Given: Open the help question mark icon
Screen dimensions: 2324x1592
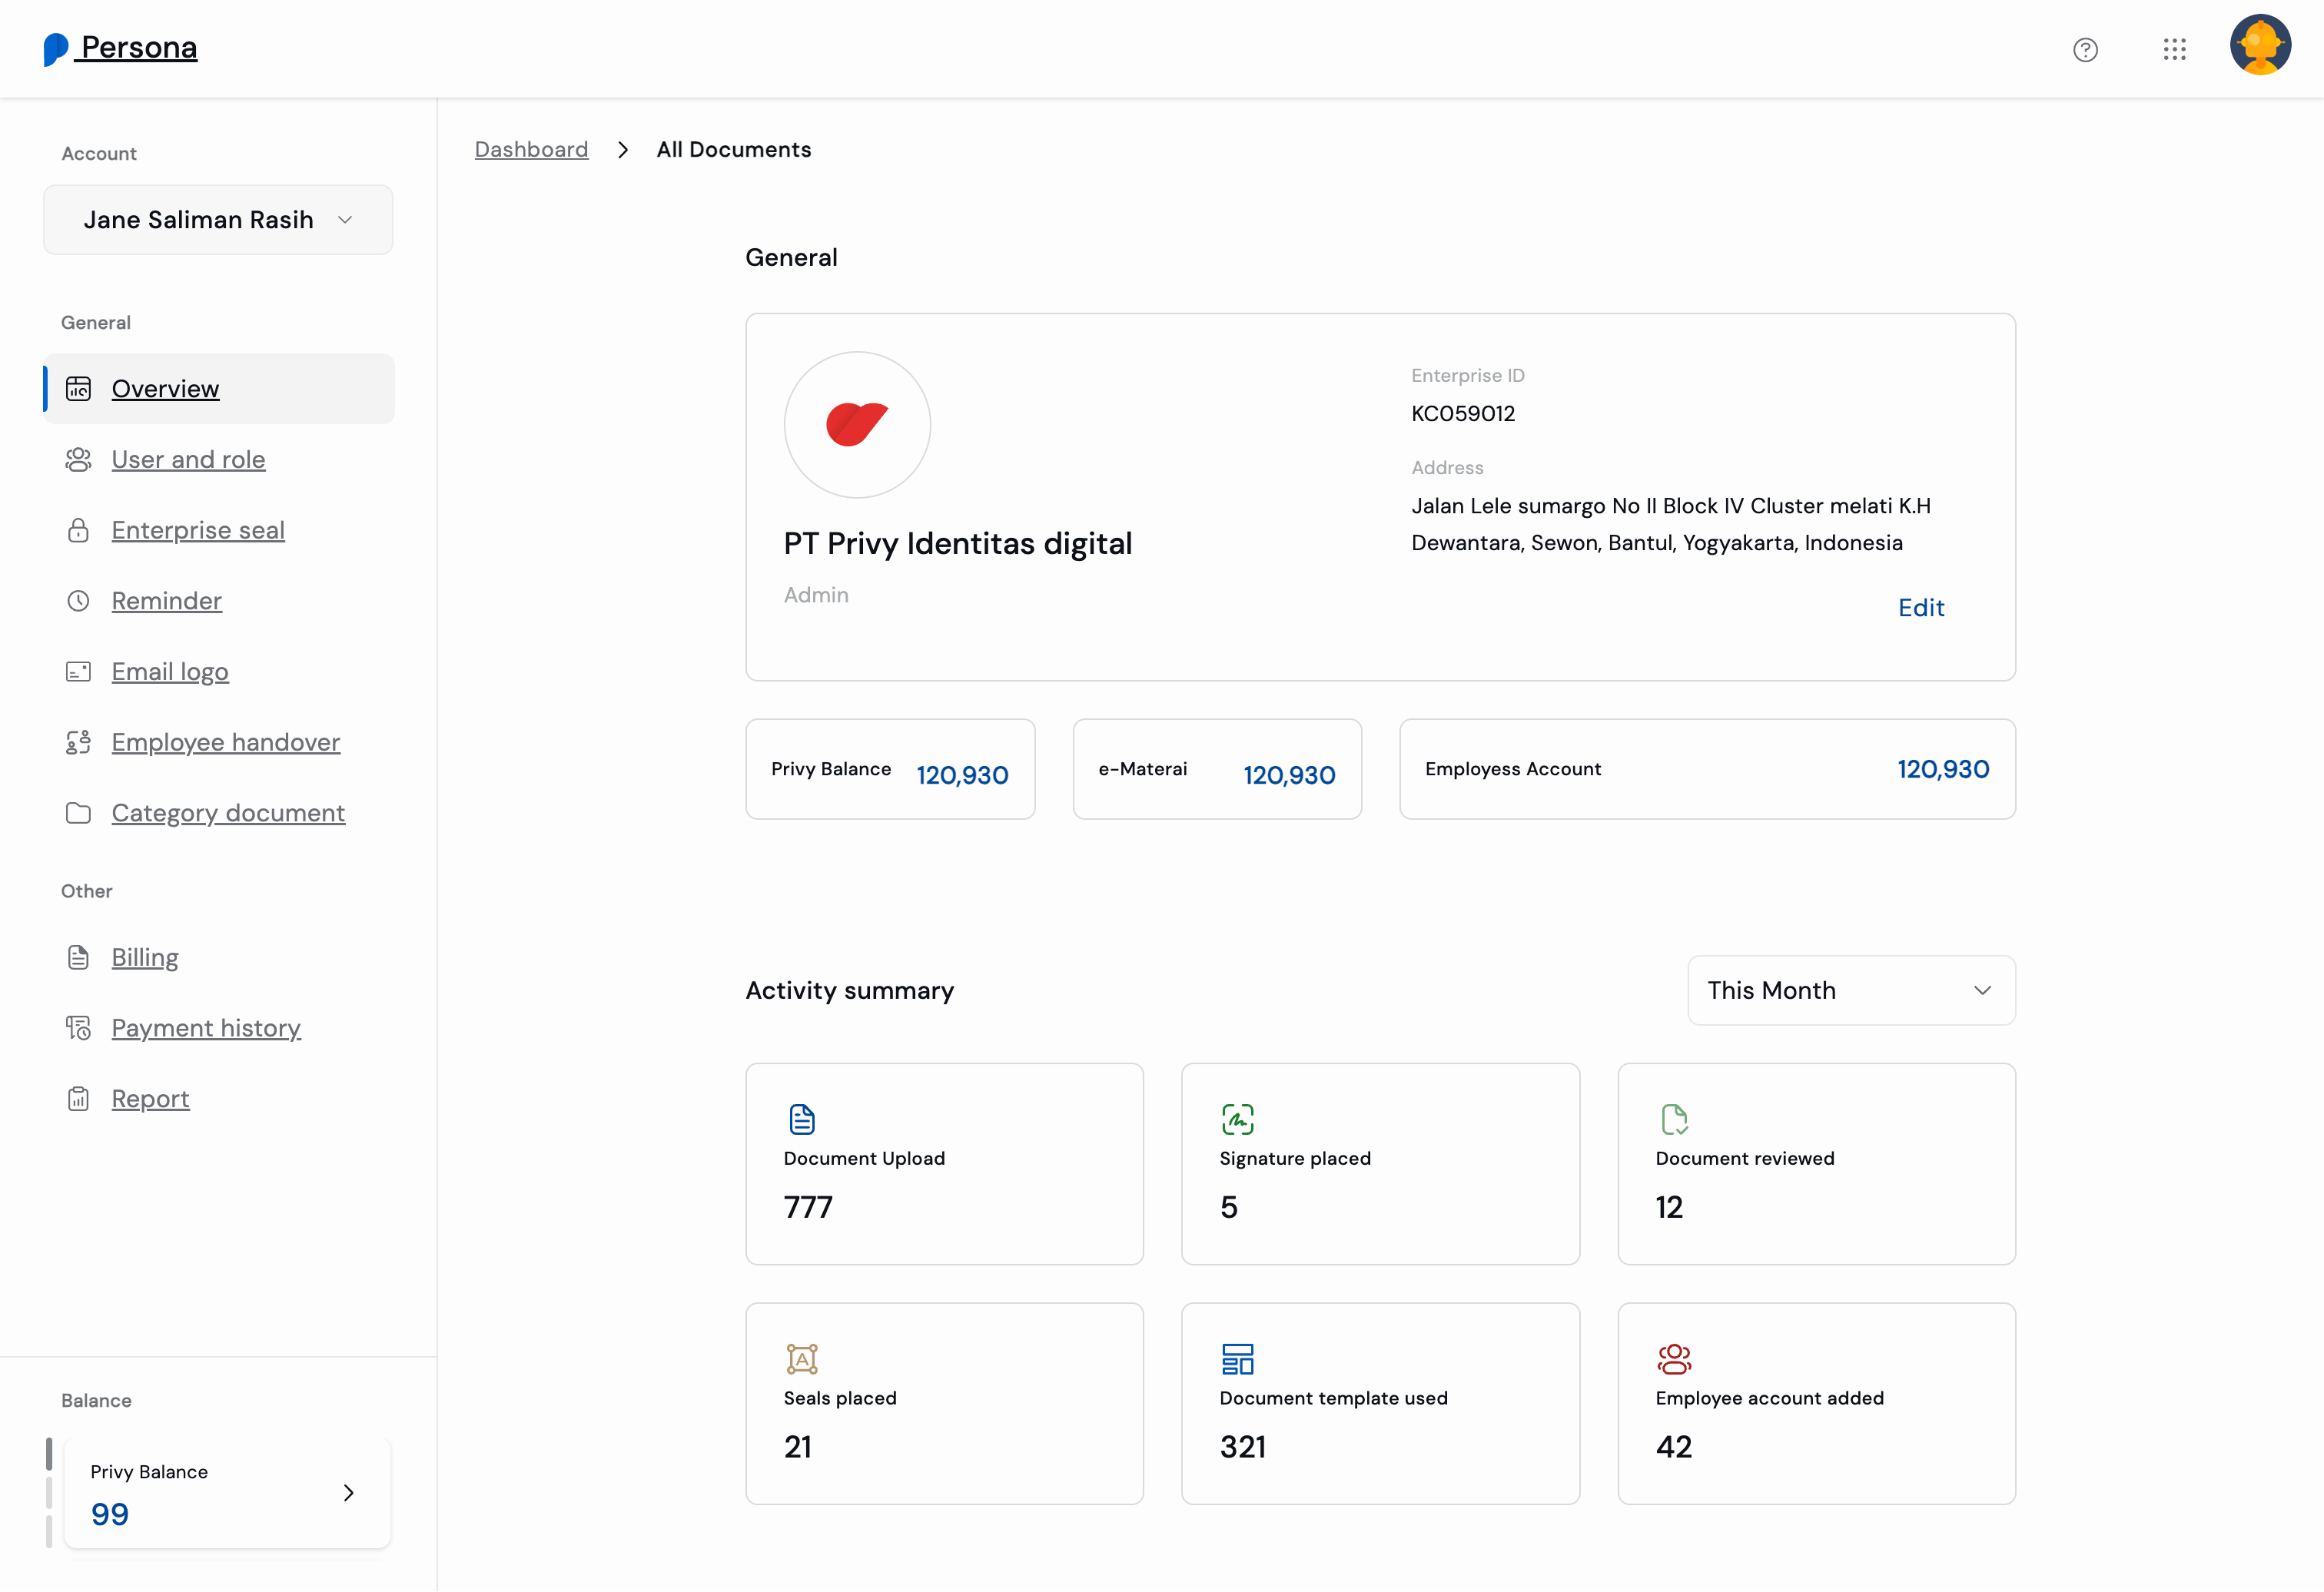Looking at the screenshot, I should coord(2085,49).
